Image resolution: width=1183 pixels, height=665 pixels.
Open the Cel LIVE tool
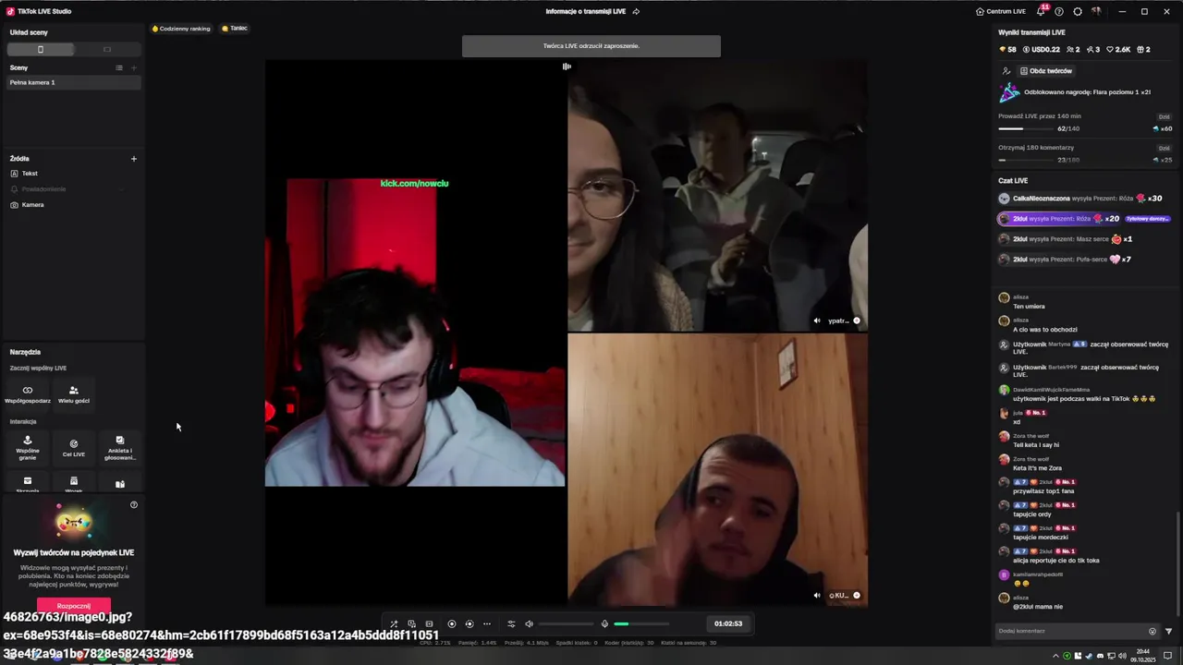point(74,448)
